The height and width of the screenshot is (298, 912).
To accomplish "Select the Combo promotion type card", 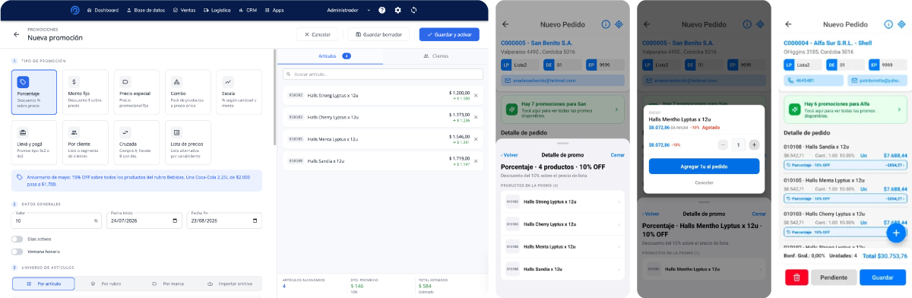I will tap(188, 93).
